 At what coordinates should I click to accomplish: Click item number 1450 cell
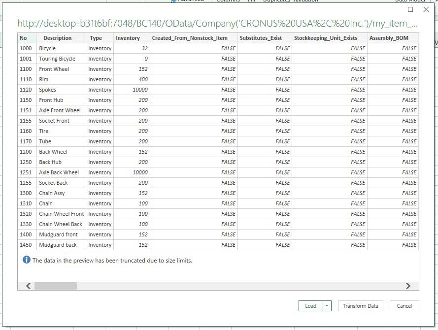point(27,245)
